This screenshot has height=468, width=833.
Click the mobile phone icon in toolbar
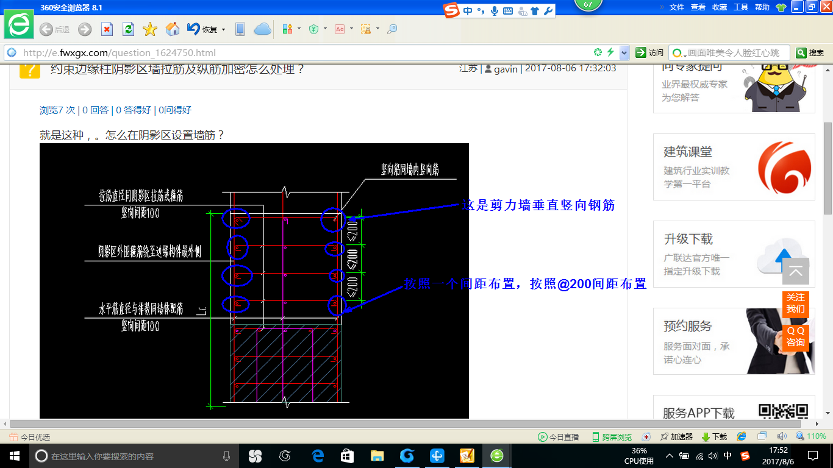pyautogui.click(x=240, y=29)
